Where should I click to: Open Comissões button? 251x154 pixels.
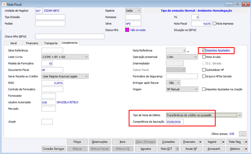pyautogui.click(x=168, y=142)
